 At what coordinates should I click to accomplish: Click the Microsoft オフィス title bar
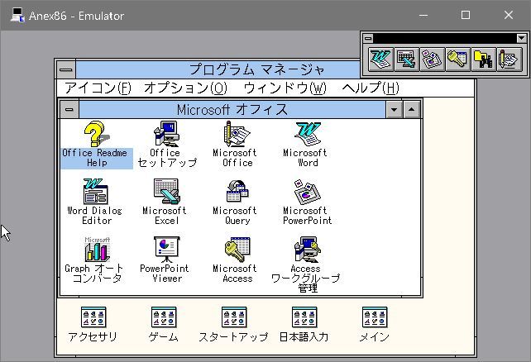tap(232, 109)
